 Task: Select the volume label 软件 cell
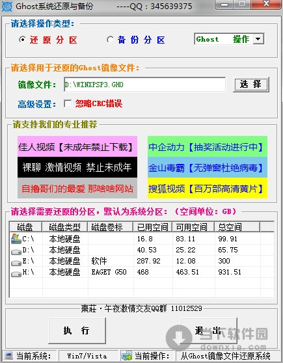pyautogui.click(x=99, y=261)
